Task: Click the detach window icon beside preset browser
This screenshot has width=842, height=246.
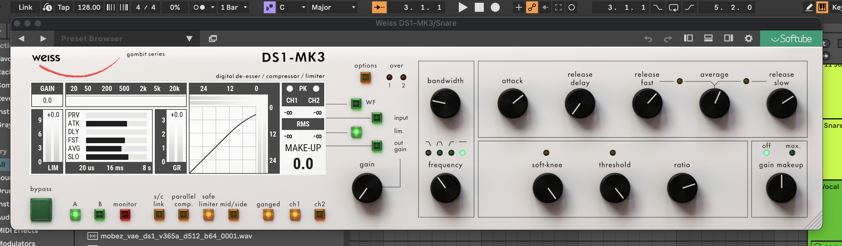Action: click(x=213, y=39)
